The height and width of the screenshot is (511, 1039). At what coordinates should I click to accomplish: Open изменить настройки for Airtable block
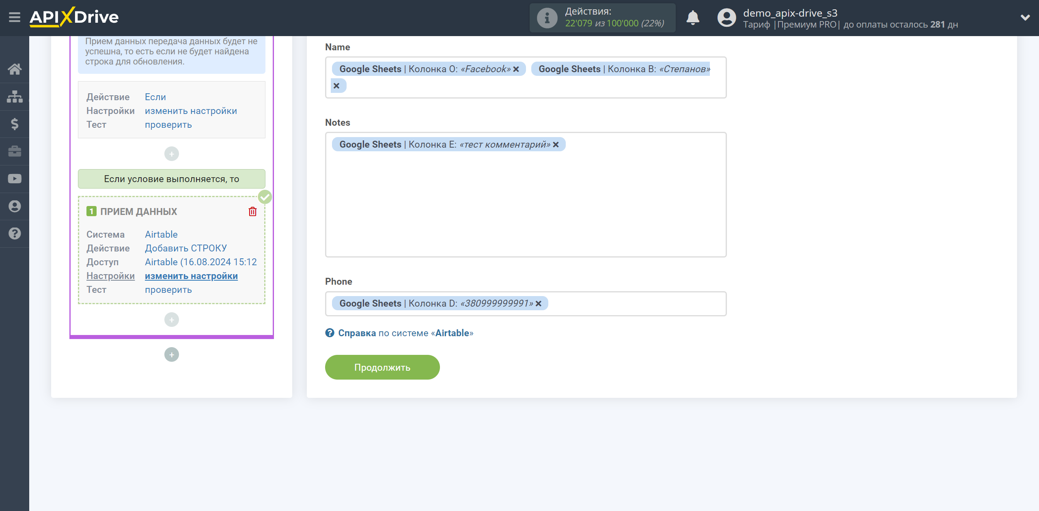[191, 276]
